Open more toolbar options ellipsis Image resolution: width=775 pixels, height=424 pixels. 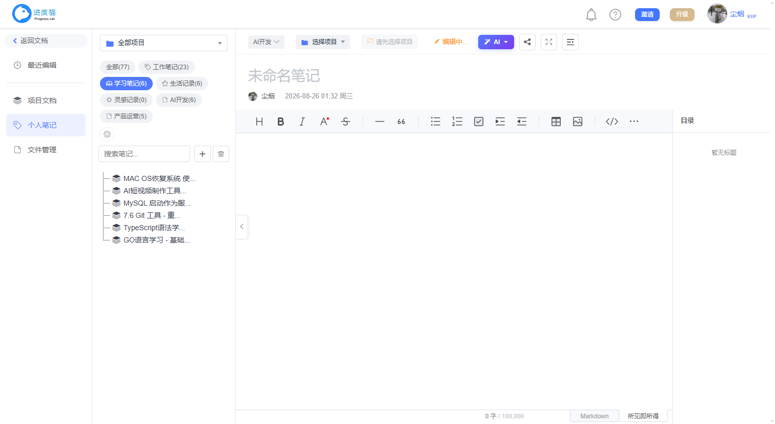tap(634, 122)
